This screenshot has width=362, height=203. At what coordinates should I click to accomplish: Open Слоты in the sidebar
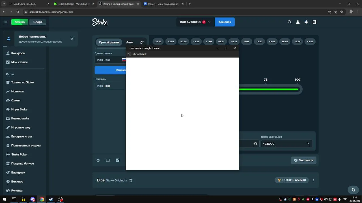click(x=16, y=100)
